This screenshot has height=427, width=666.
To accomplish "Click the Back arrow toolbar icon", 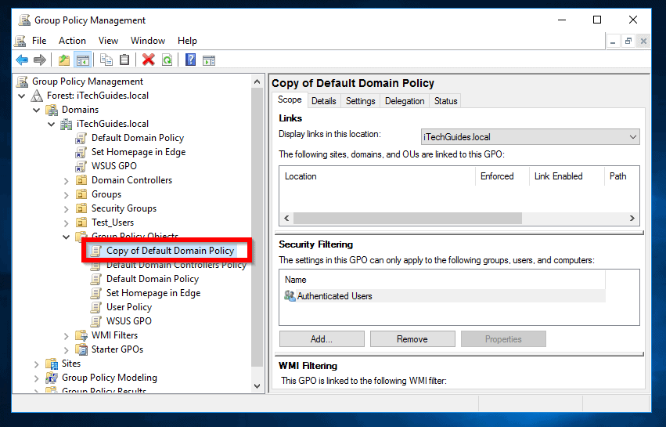I will tap(21, 60).
